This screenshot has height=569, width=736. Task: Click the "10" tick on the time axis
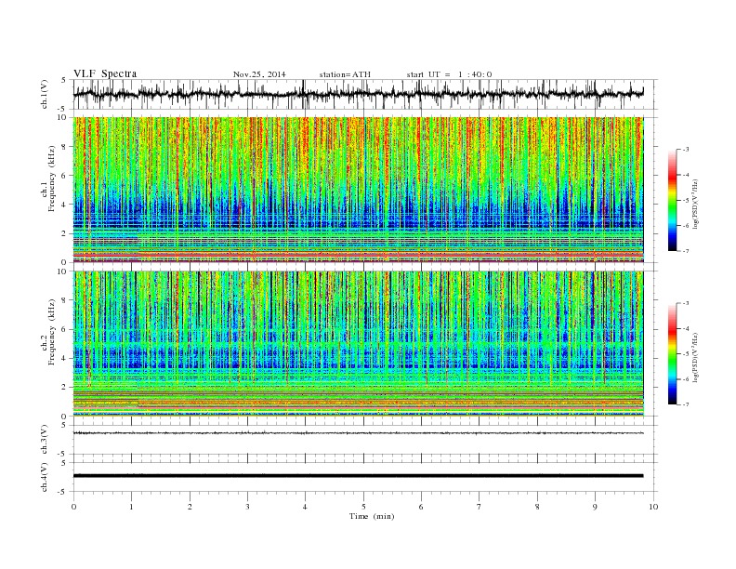coord(653,507)
